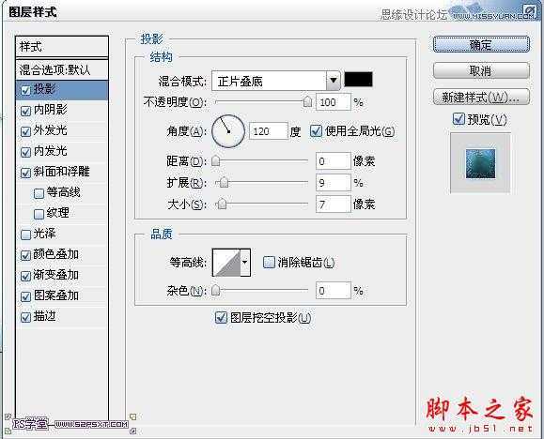Click the contour curve thumbnail
Screen dimensions: 544x439
(x=226, y=263)
